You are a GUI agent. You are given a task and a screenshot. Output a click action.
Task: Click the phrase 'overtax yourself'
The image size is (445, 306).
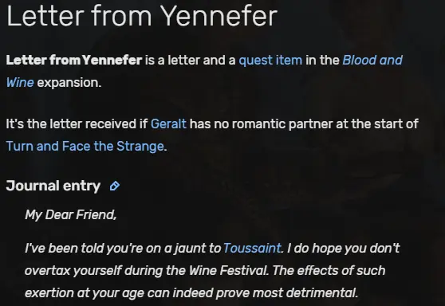73,271
